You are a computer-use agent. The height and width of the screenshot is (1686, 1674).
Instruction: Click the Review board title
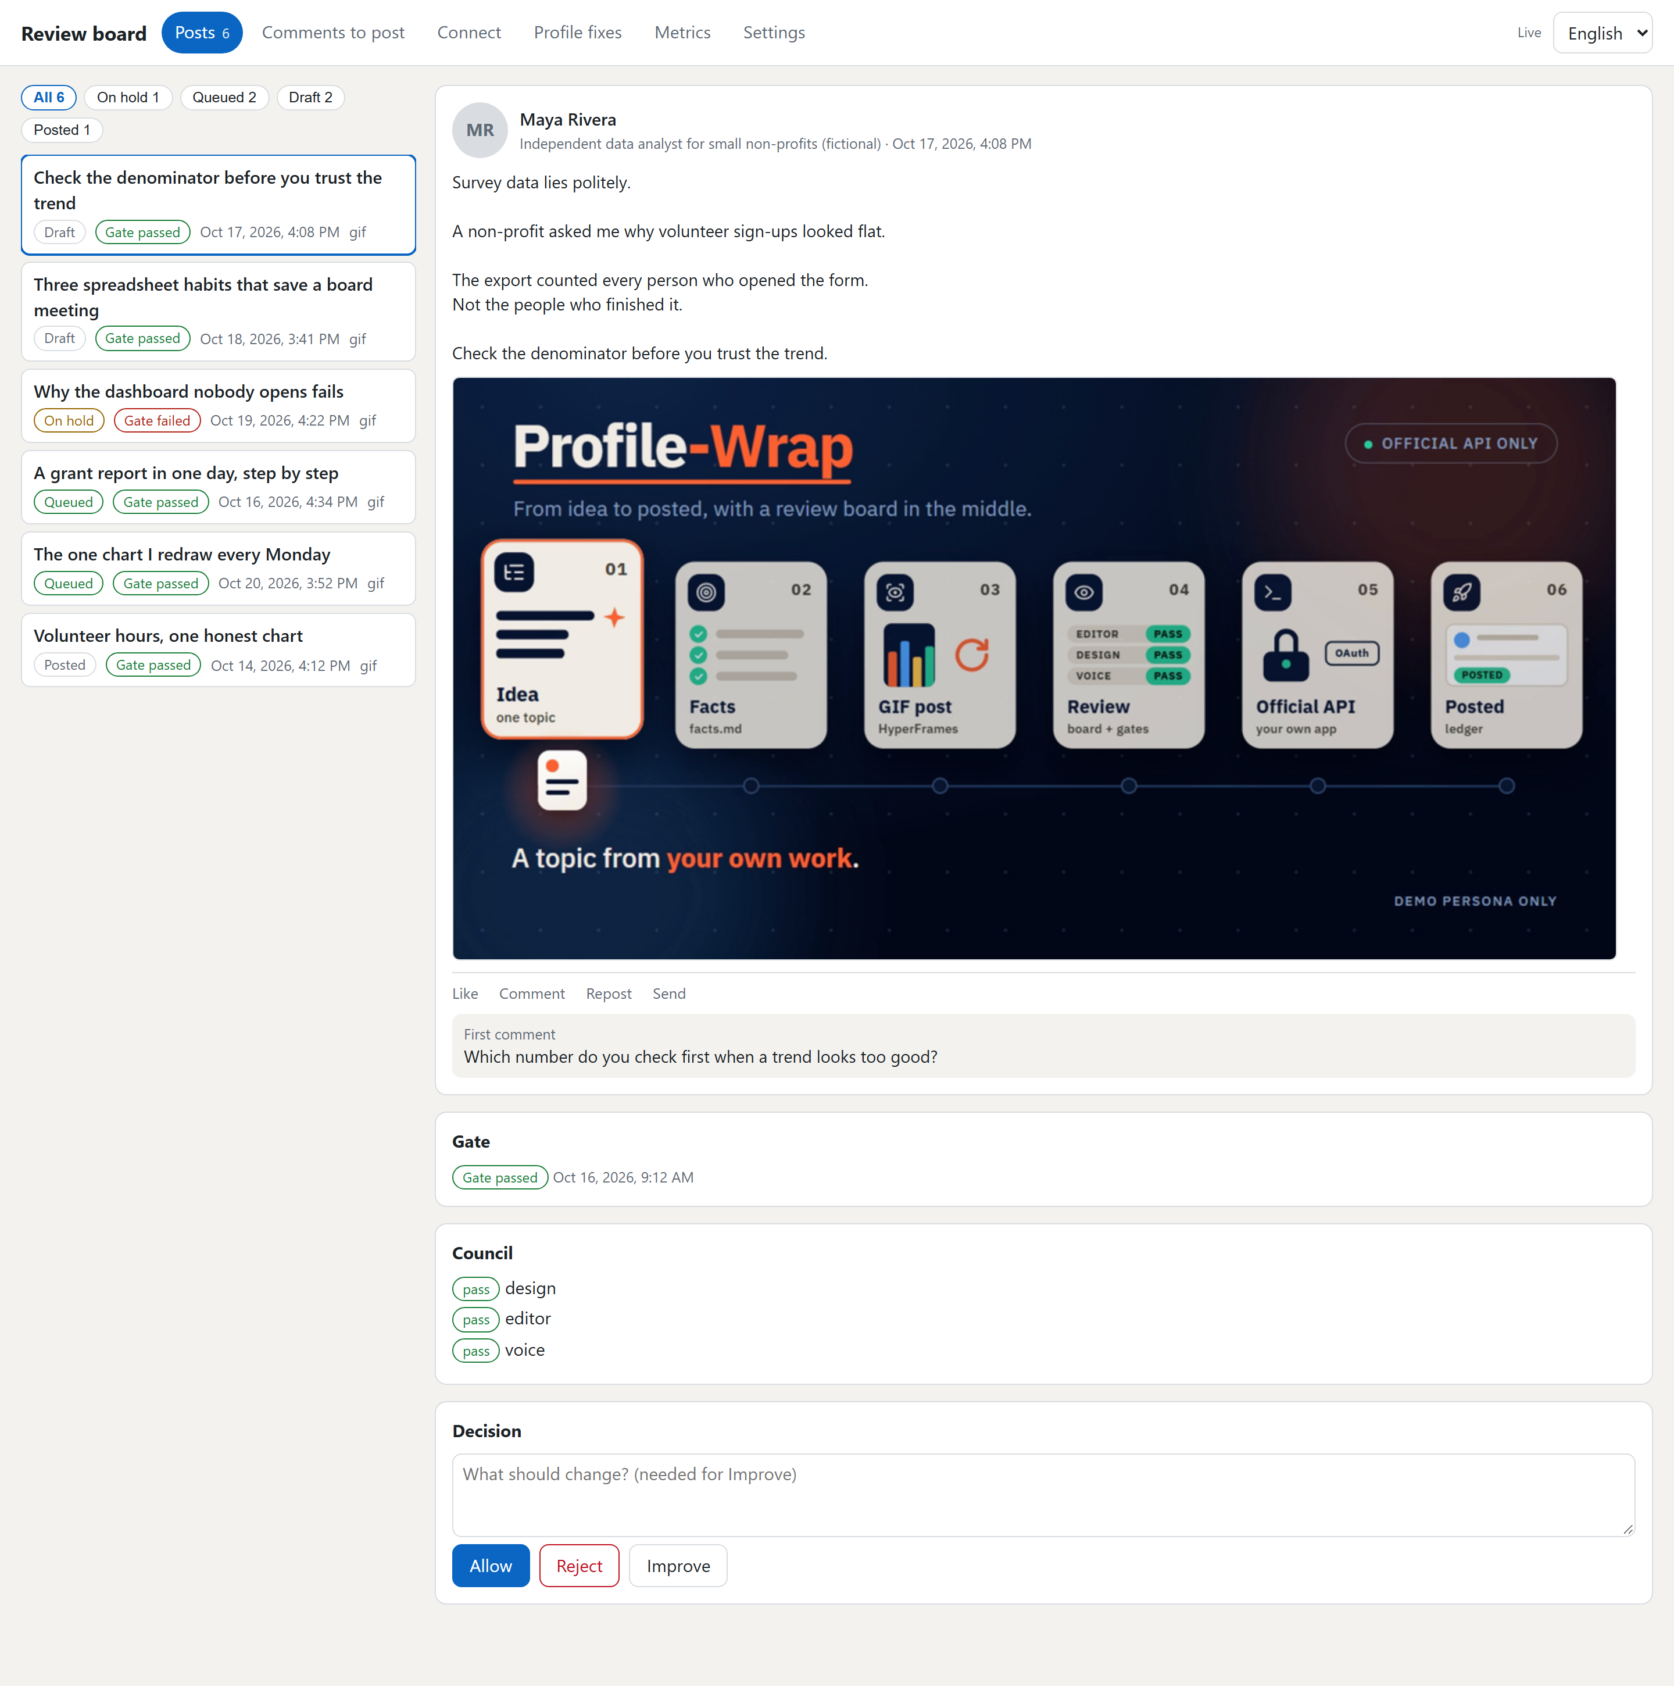(84, 33)
